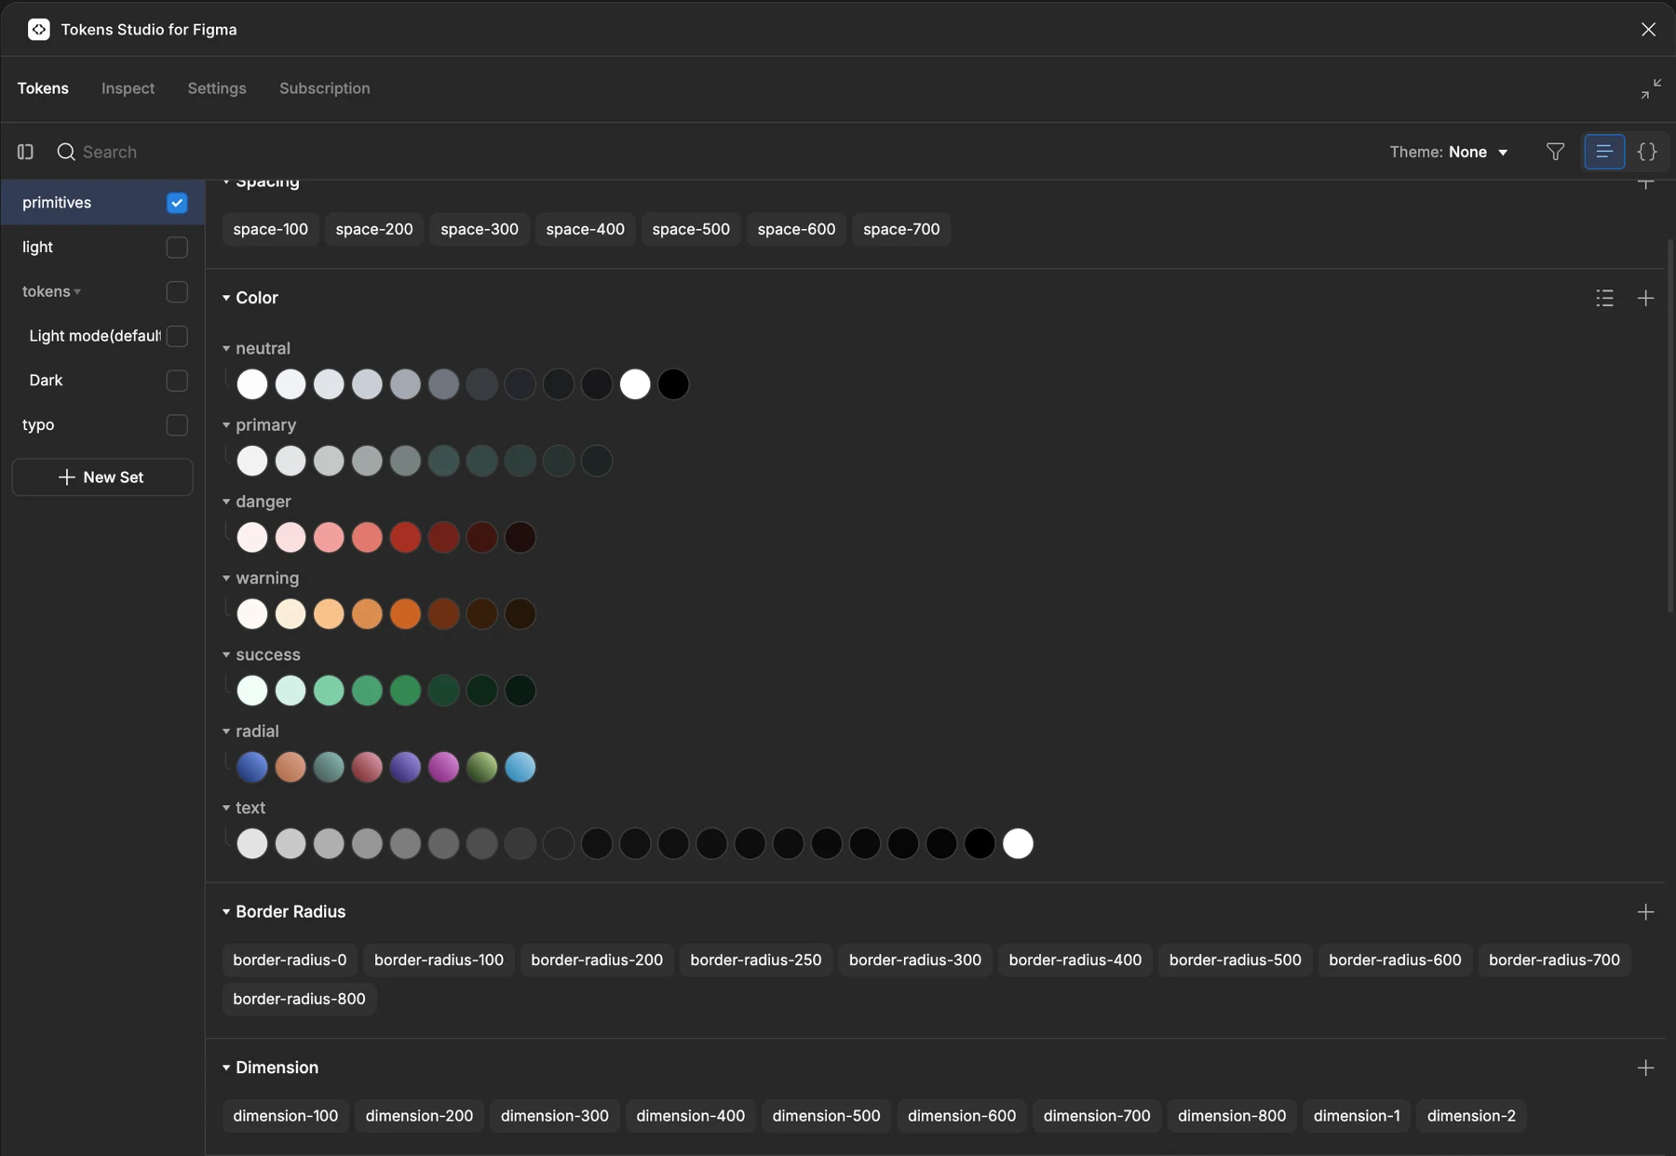Check the Dark set checkbox
The height and width of the screenshot is (1156, 1676).
(x=177, y=381)
